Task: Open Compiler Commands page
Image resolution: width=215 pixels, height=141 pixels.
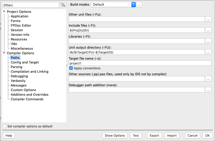Action: pyautogui.click(x=27, y=99)
